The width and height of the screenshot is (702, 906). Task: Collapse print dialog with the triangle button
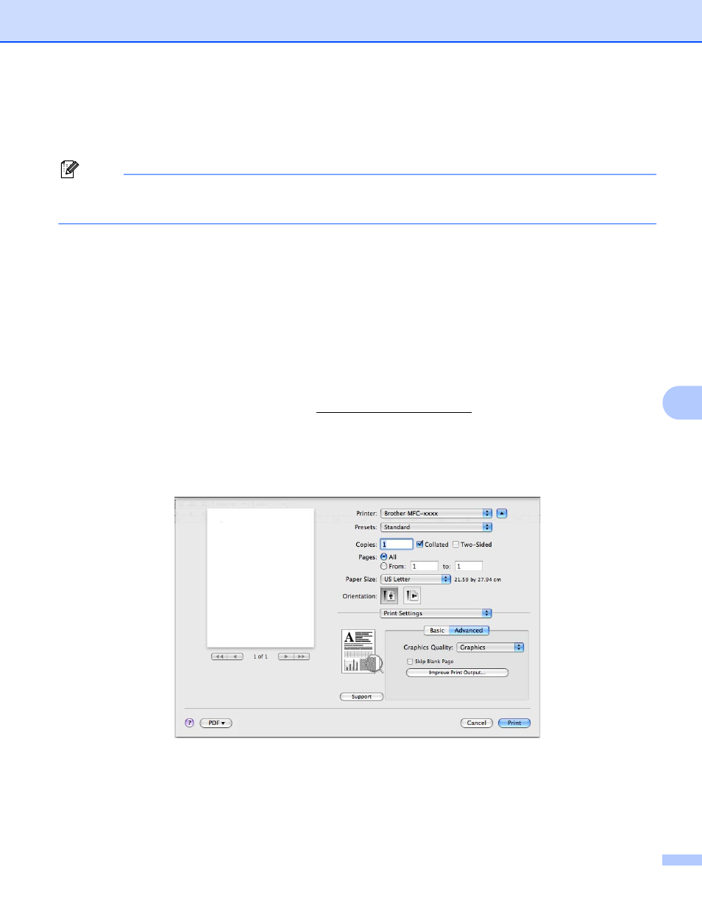502,513
